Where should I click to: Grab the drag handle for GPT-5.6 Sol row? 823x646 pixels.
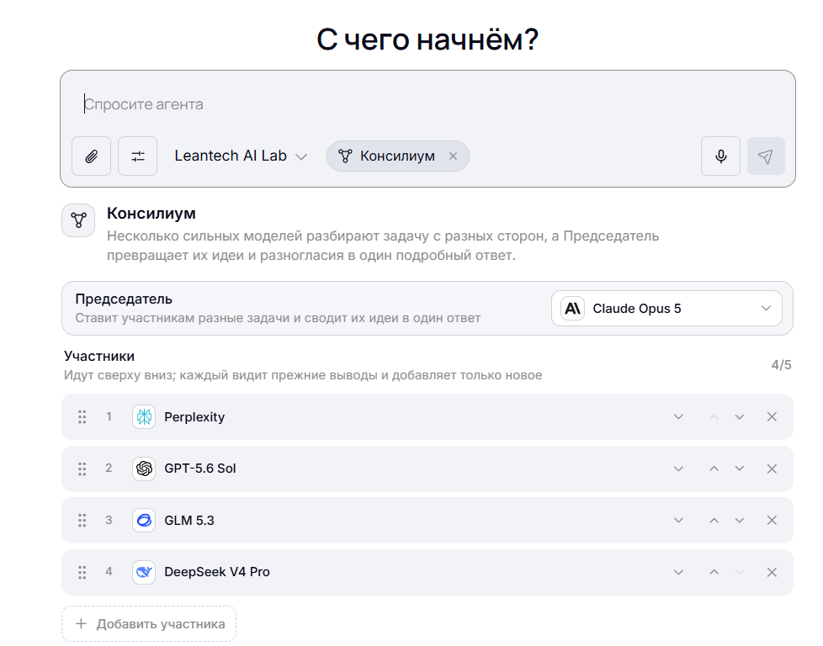(x=82, y=469)
